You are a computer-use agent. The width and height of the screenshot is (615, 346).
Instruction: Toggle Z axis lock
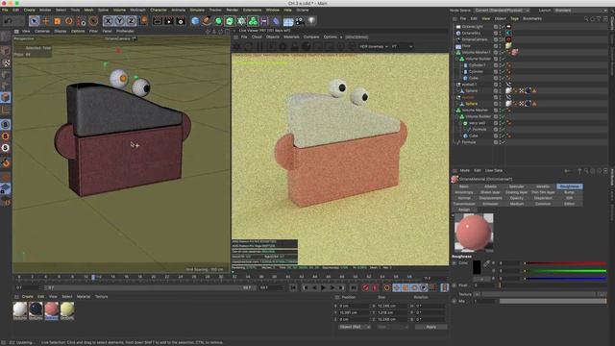(131, 21)
